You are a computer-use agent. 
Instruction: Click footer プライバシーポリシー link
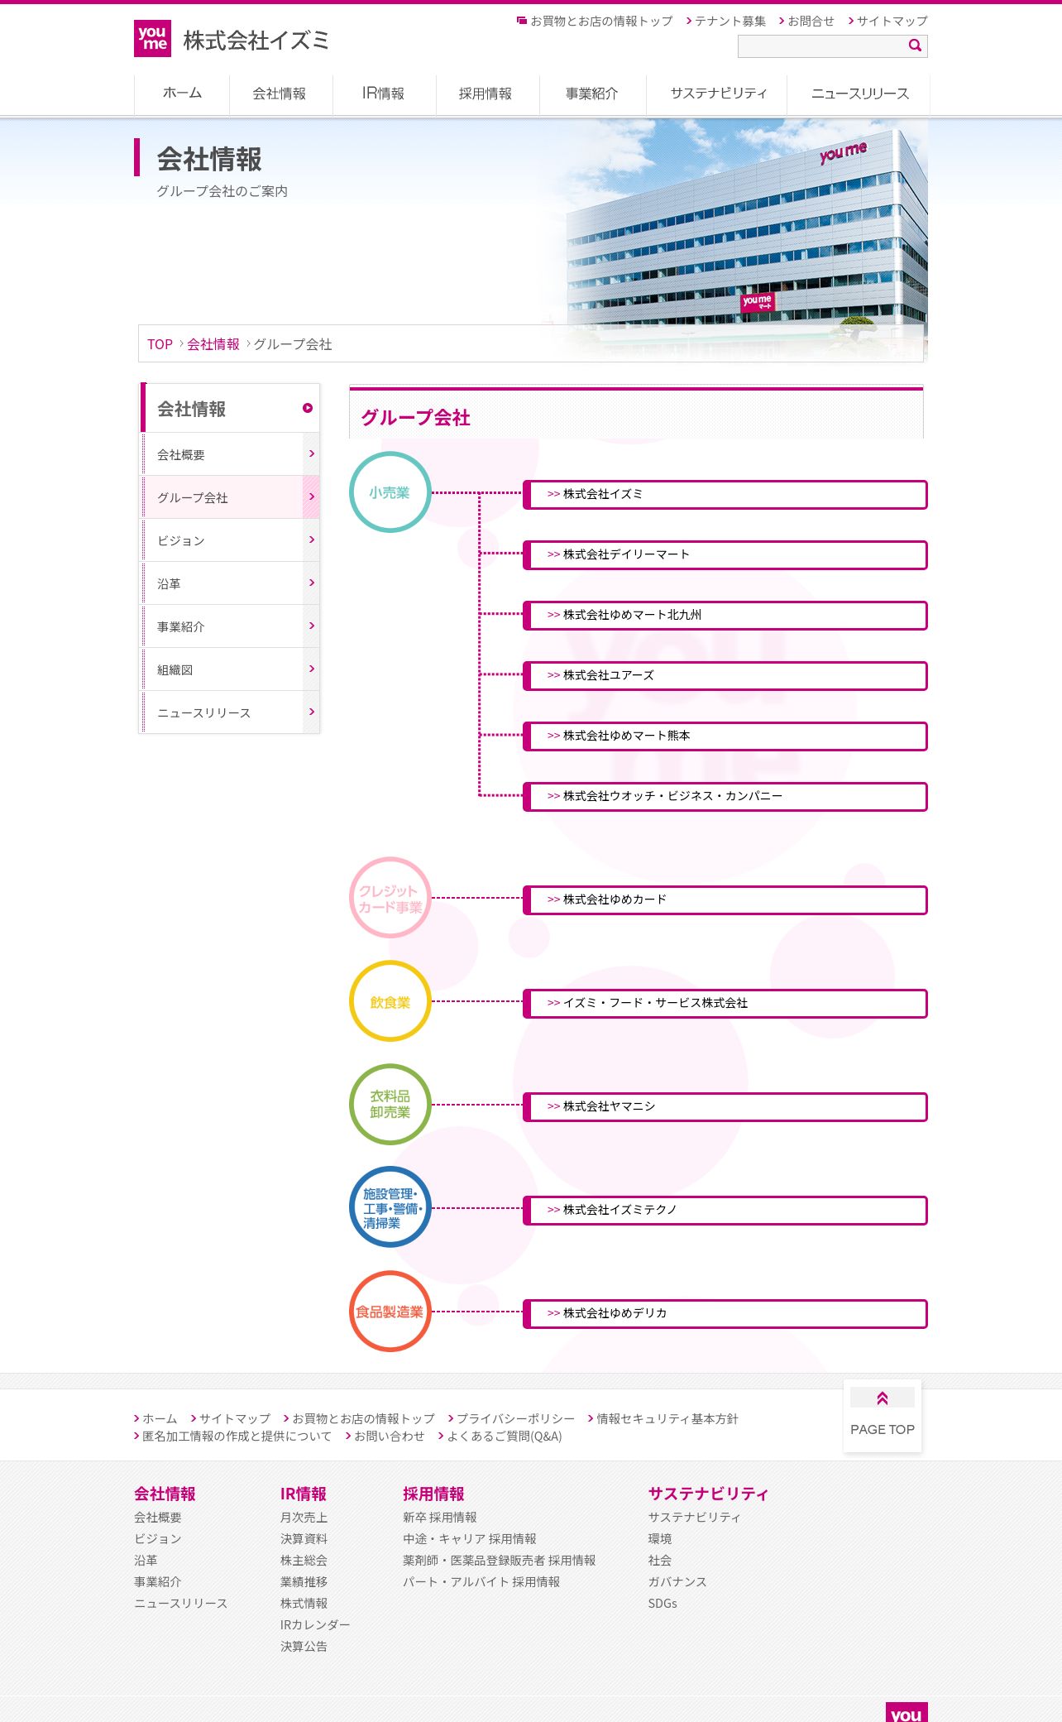pos(515,1418)
